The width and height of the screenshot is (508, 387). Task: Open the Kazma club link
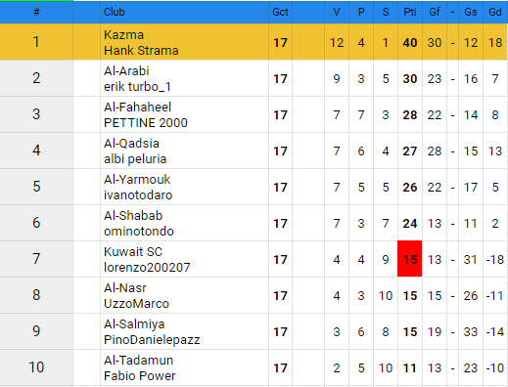point(123,35)
